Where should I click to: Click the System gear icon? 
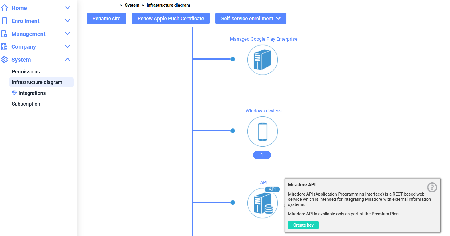pyautogui.click(x=4, y=60)
